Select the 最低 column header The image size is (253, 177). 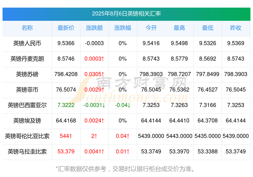pyautogui.click(x=208, y=28)
